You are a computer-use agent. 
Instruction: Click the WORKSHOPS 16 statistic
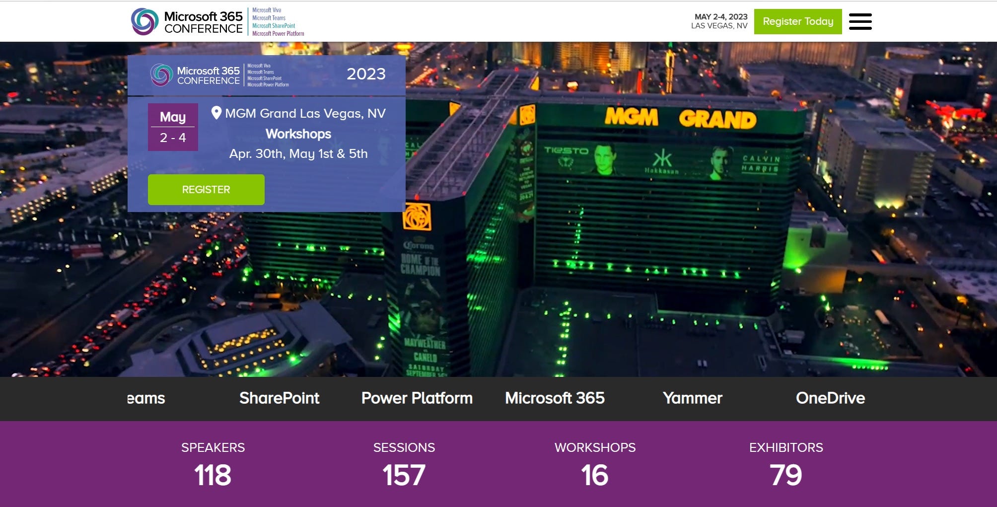click(x=595, y=465)
